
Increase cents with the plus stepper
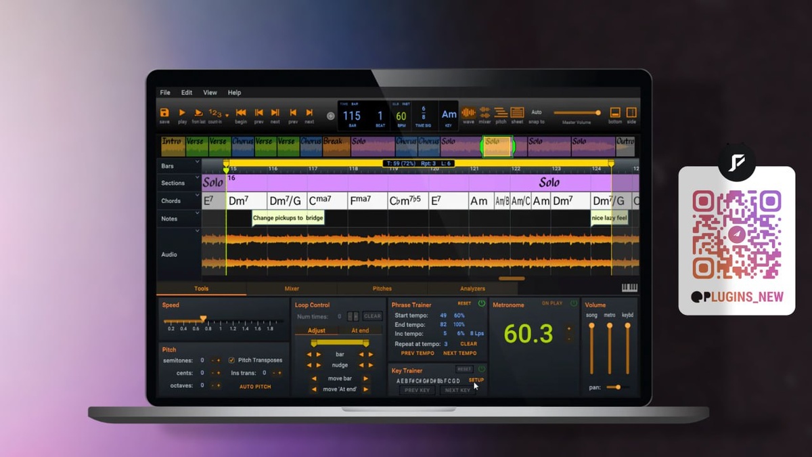(x=218, y=373)
